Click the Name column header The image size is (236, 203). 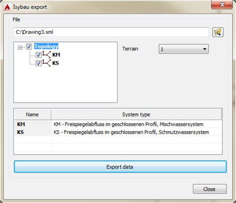point(32,114)
